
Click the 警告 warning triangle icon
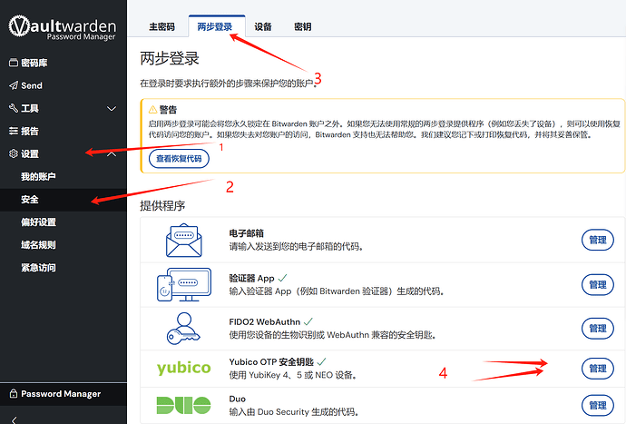click(x=152, y=110)
